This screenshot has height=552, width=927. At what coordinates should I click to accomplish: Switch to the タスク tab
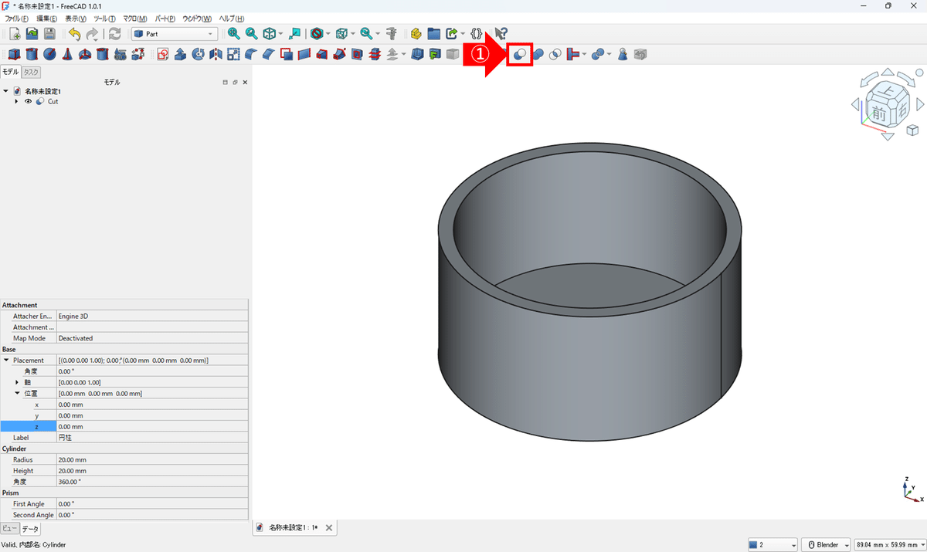31,72
